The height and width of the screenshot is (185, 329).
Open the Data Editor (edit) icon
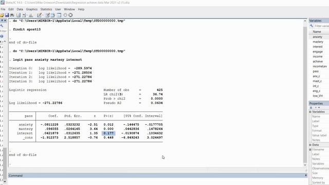coord(47,15)
